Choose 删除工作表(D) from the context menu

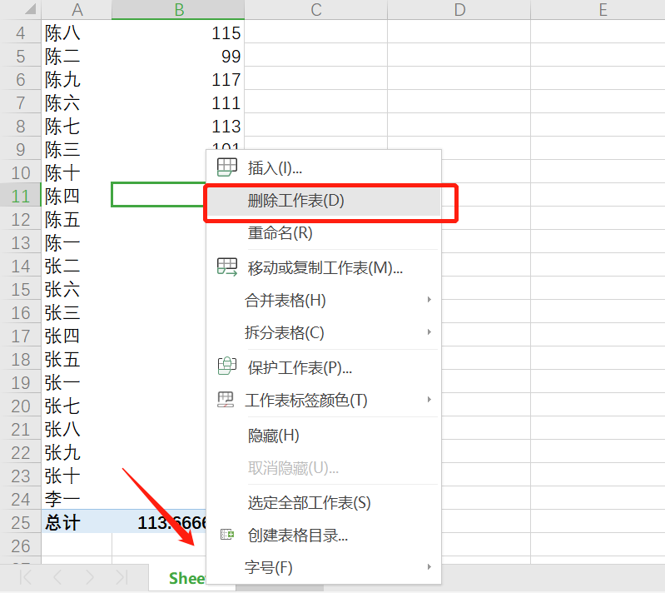[x=295, y=201]
